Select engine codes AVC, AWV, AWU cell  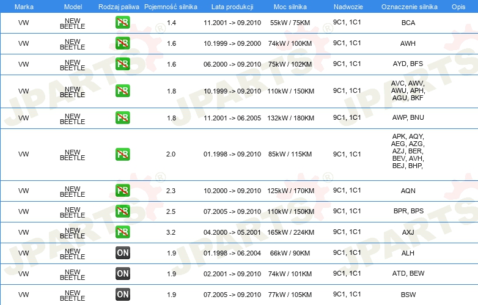tap(408, 91)
